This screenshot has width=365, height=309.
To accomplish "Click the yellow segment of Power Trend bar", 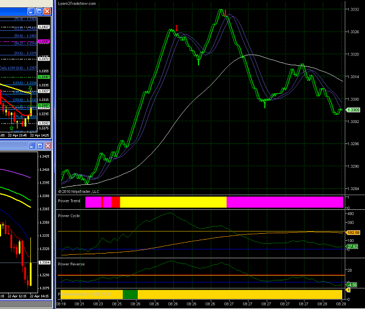I will 173,202.
